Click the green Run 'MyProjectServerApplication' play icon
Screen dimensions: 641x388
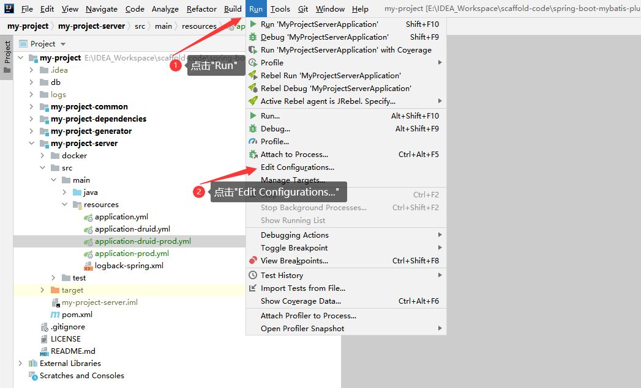253,24
